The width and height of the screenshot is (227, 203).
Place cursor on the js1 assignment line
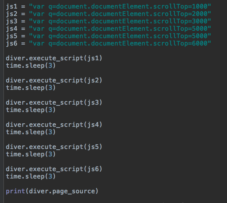[x=108, y=7]
